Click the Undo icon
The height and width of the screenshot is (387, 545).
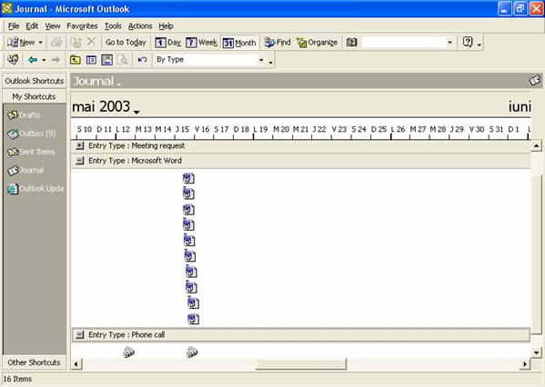pyautogui.click(x=142, y=60)
